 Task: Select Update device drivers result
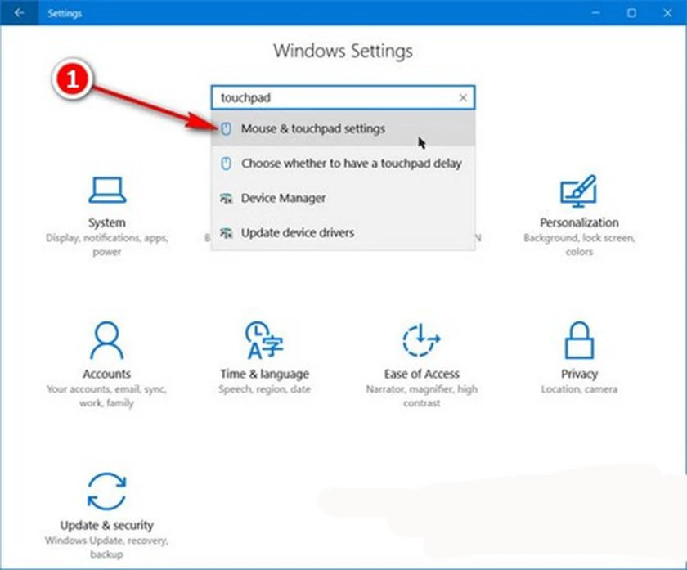pos(343,232)
